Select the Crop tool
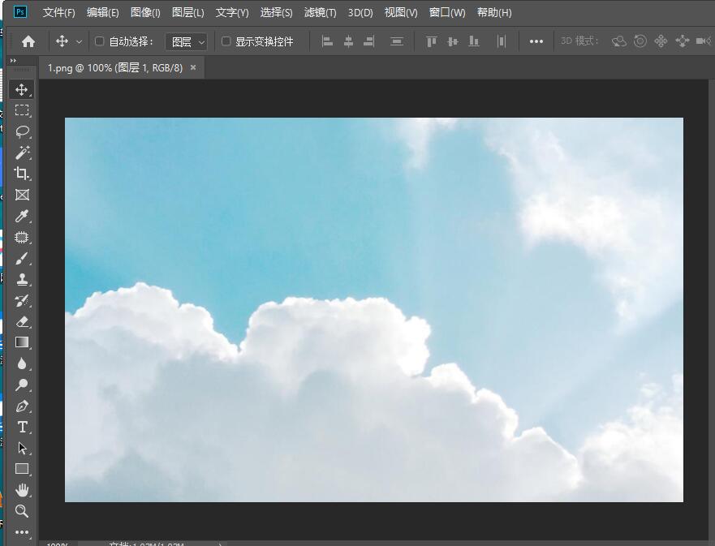Viewport: 715px width, 546px height. tap(21, 174)
